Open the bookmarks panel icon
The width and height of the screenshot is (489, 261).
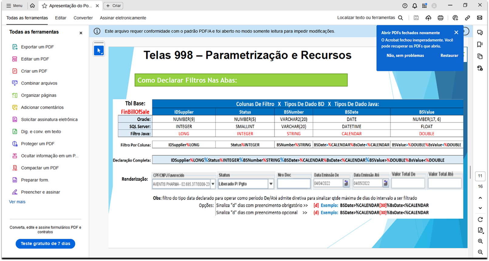pos(480,44)
